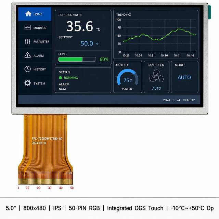Open the PARAMETER menu item
219x219 pixels.
[x=35, y=41]
